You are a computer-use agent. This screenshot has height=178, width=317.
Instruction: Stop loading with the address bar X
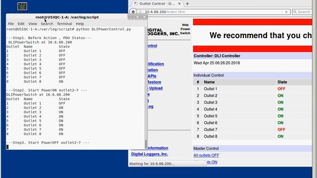tap(286, 12)
